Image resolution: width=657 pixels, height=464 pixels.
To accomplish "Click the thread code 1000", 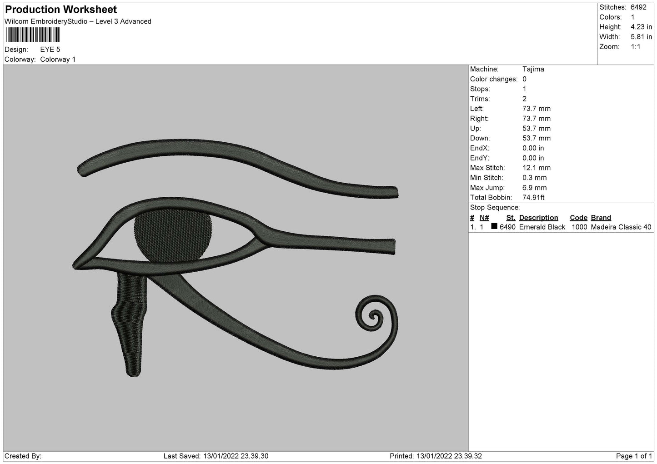I will pyautogui.click(x=579, y=227).
